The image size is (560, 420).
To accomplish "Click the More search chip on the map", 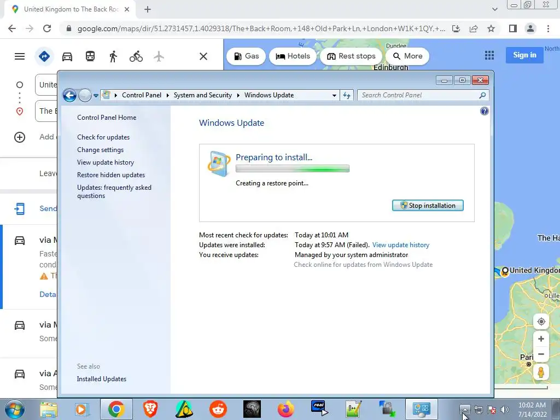I will point(407,56).
